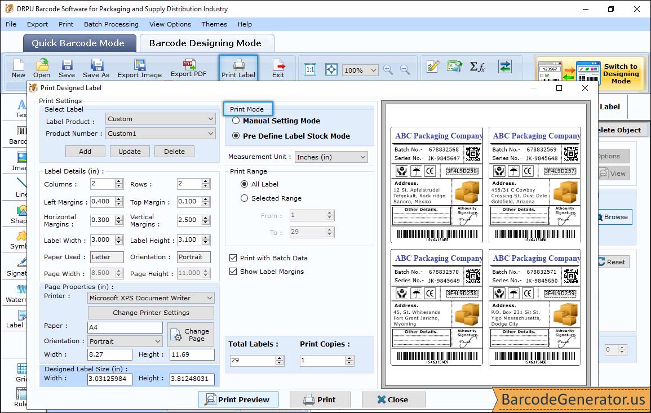
Task: Select the Grid tool in sidebar
Action: point(21,372)
